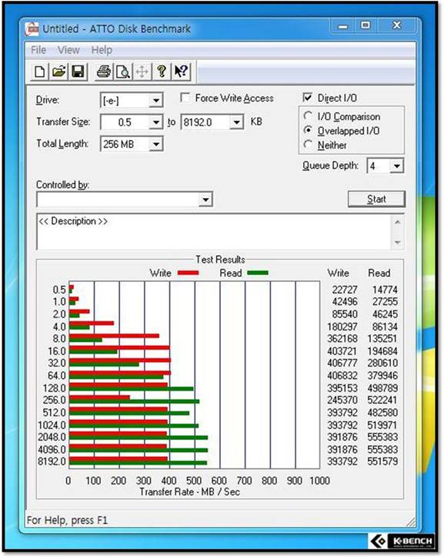
Task: Open the Total Length 256 MB dropdown
Action: pos(155,144)
